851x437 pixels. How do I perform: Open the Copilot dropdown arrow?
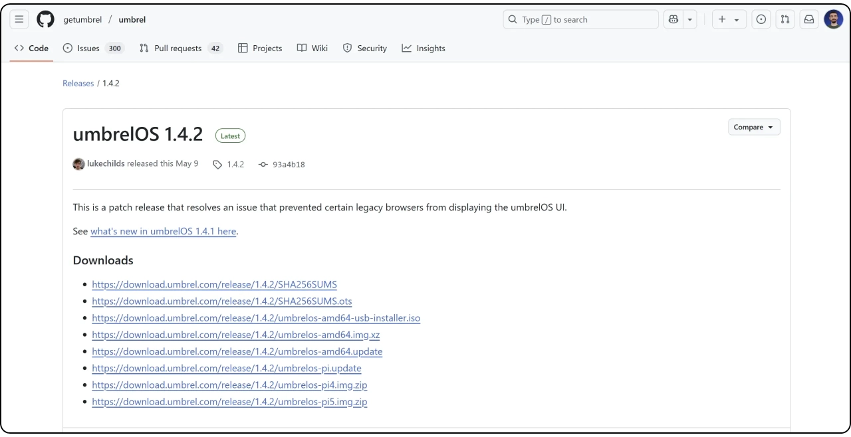(690, 19)
